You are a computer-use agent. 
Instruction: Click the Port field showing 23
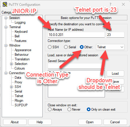click(115, 35)
